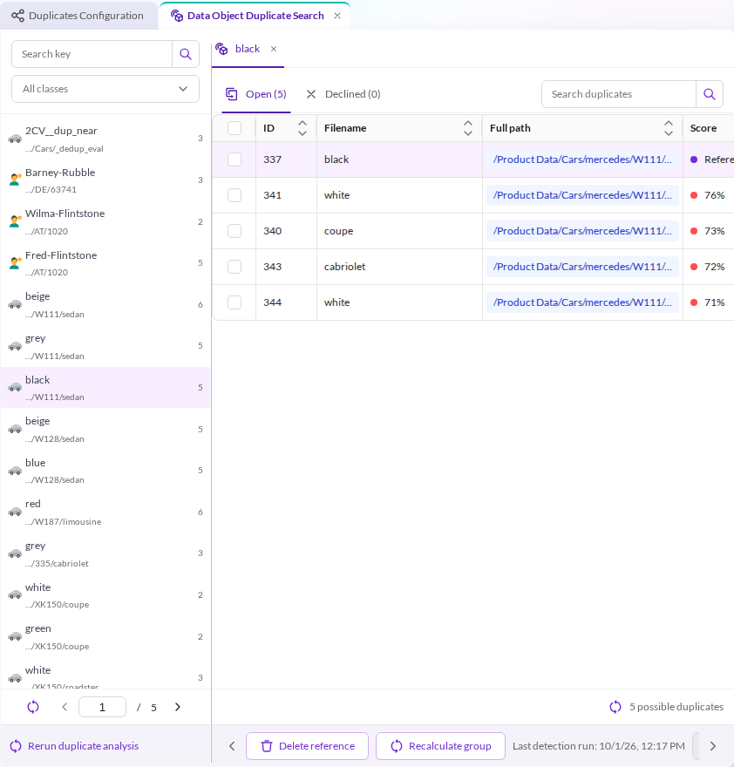Check the row with ID 337

[234, 160]
